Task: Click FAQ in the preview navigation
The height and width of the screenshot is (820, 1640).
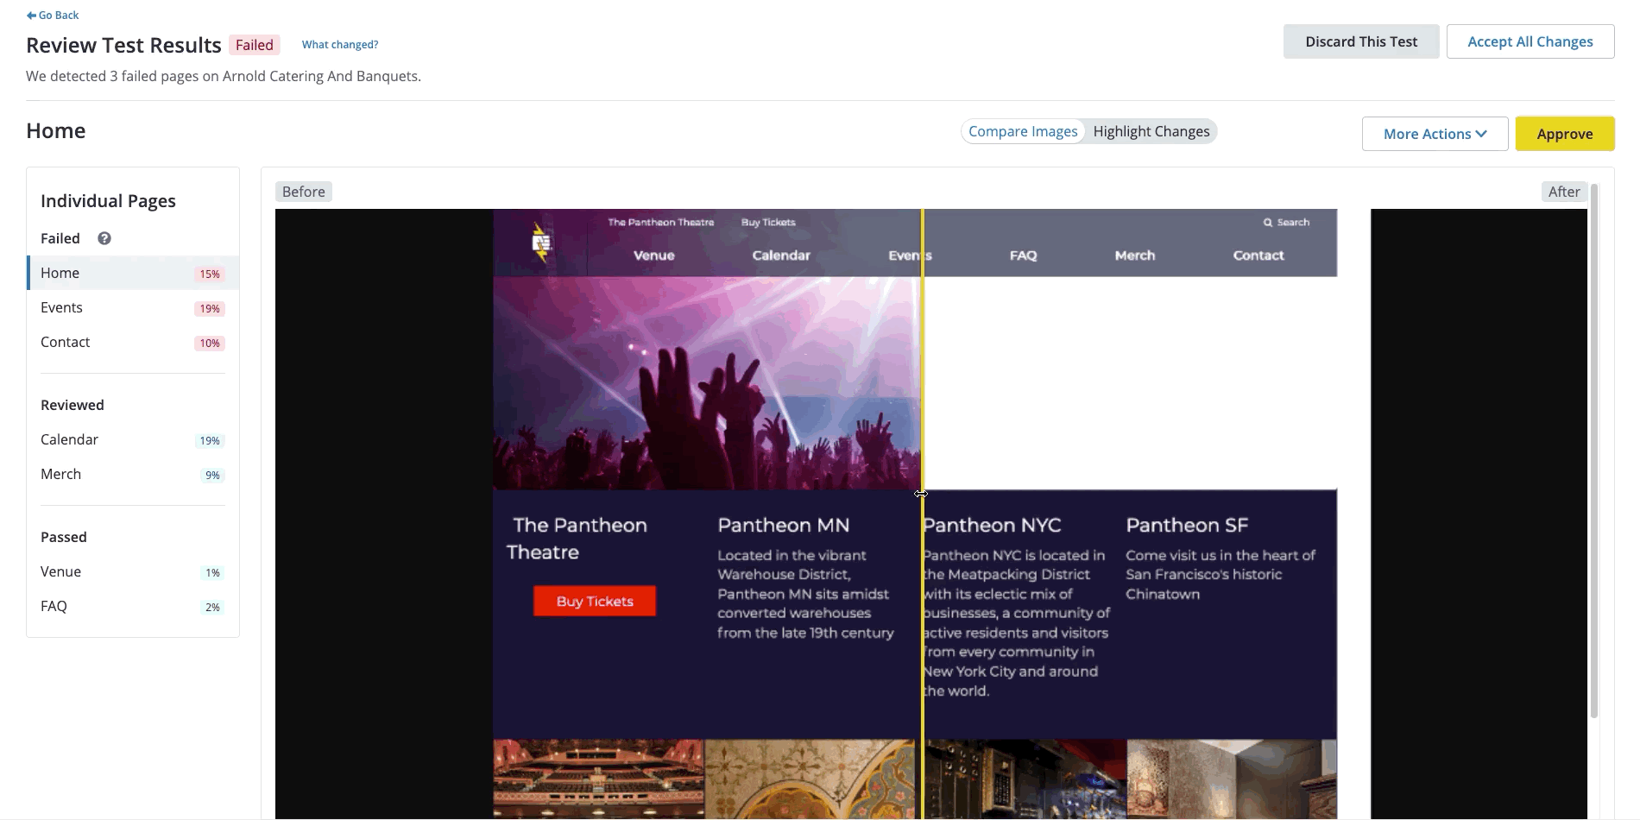Action: click(x=1024, y=255)
